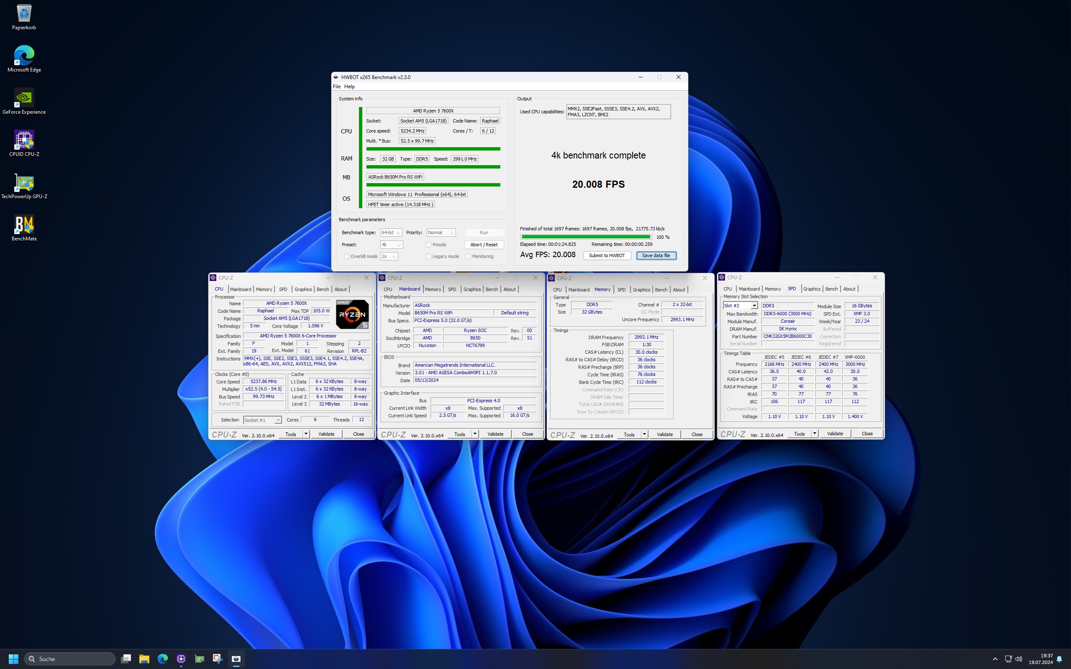This screenshot has width=1071, height=669.
Task: Open the GeForce Experience desktop shortcut
Action: 24,101
